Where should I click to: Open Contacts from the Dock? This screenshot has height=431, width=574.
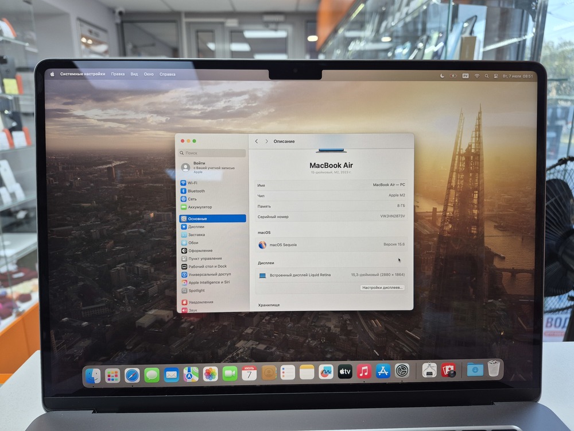tap(269, 373)
